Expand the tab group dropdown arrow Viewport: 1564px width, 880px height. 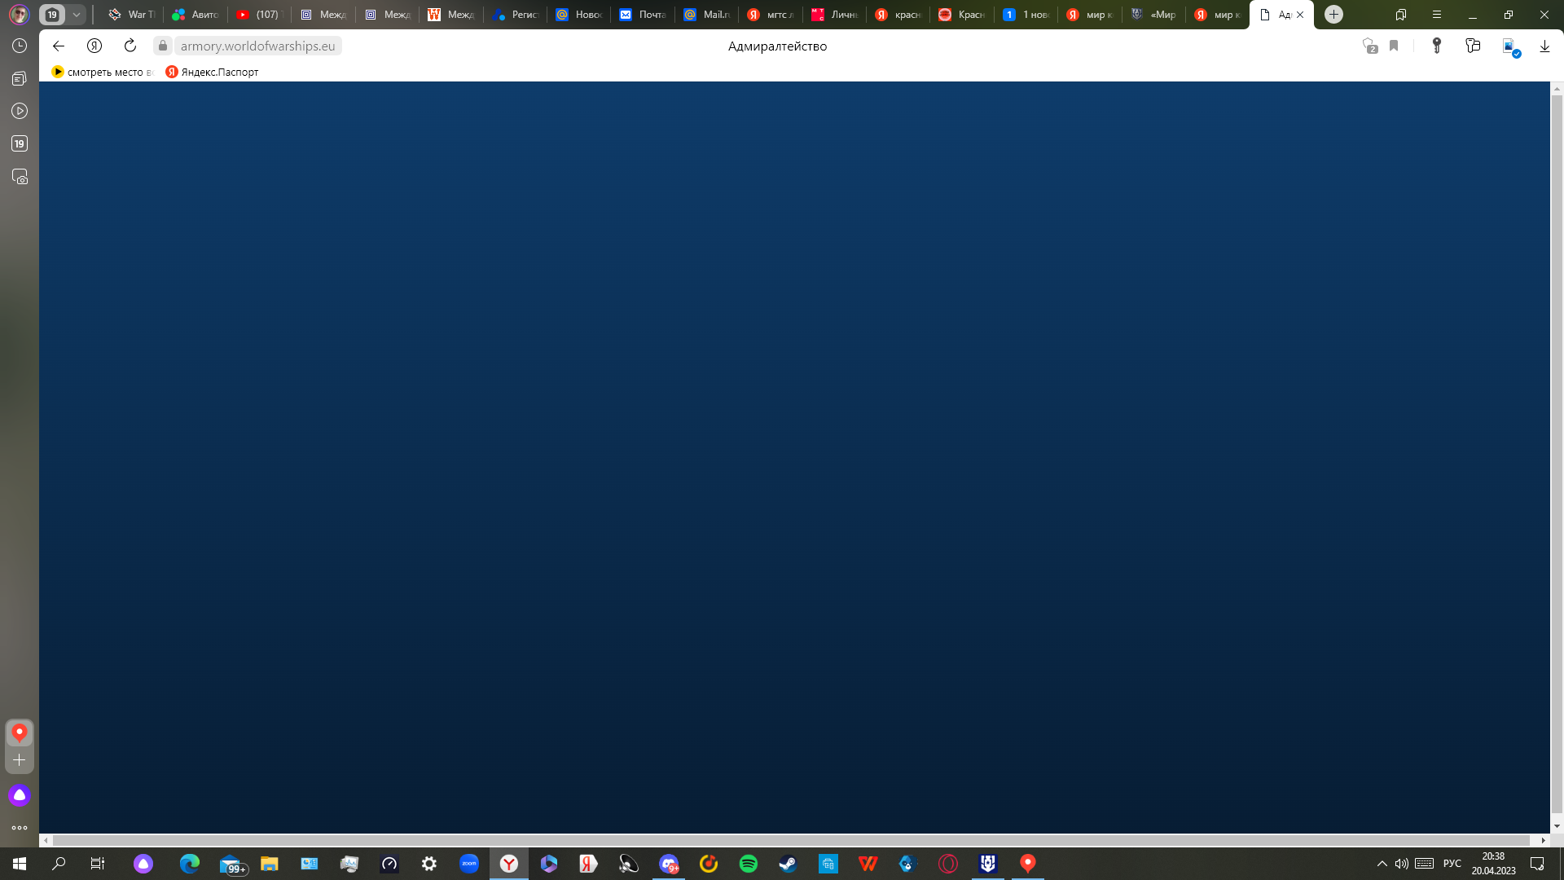point(77,15)
